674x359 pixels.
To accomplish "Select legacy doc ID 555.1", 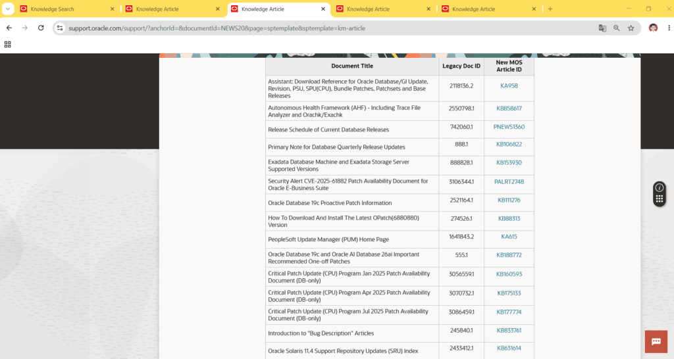I will (461, 255).
